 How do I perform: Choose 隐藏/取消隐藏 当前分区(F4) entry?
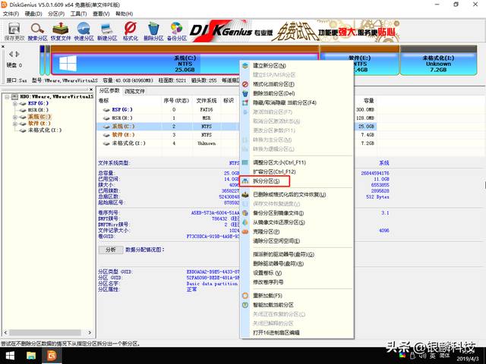298,103
